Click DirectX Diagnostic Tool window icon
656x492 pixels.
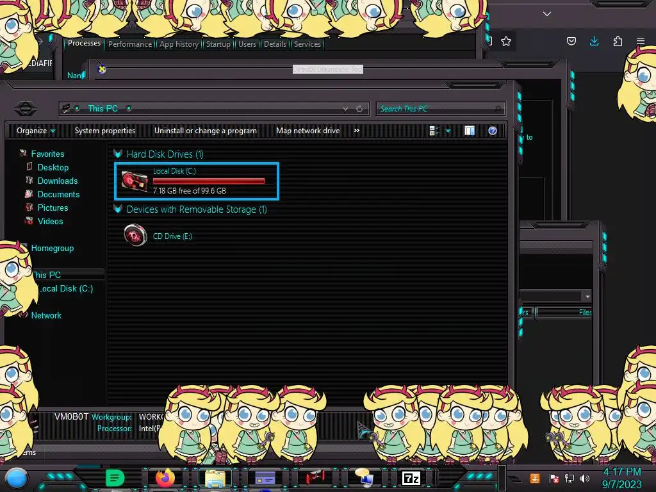102,69
